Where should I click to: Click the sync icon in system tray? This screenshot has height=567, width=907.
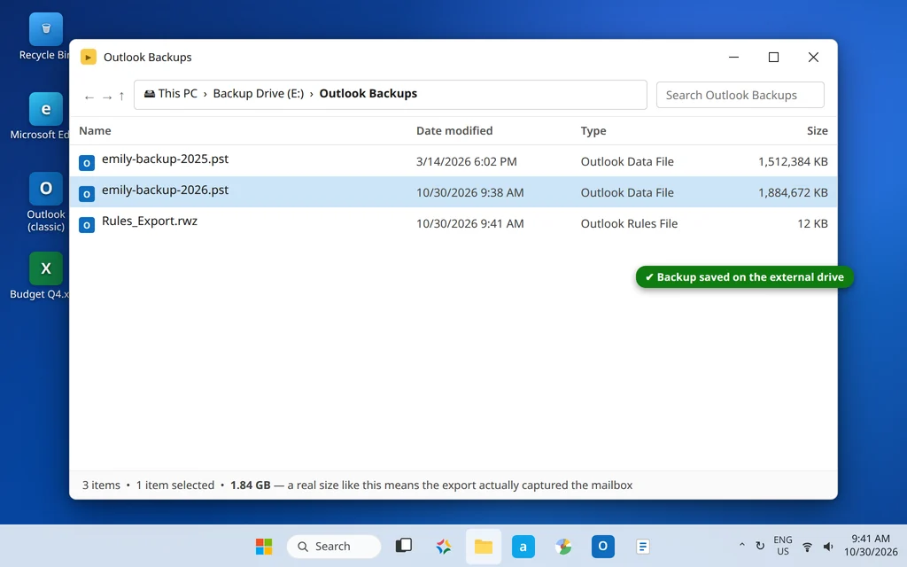[x=760, y=546]
